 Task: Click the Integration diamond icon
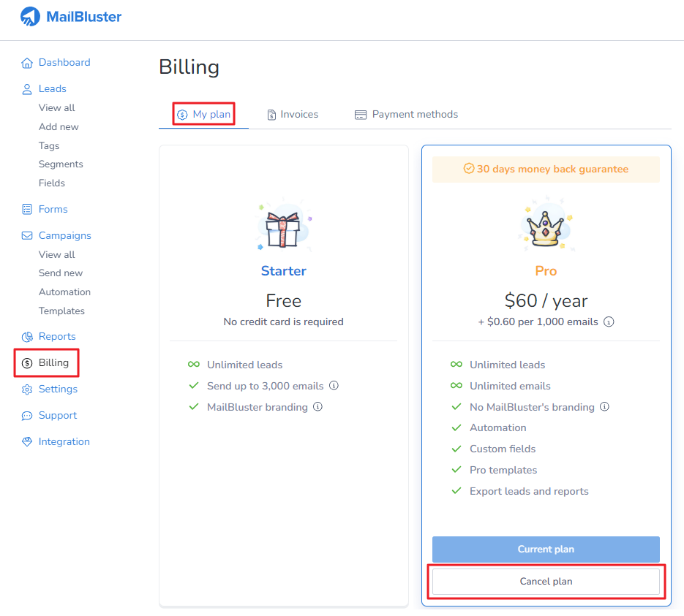pyautogui.click(x=27, y=442)
